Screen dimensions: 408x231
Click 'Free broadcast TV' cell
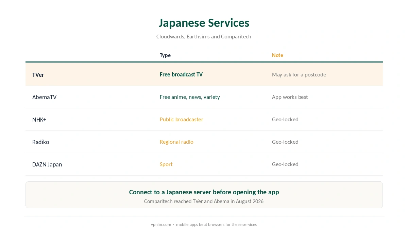181,74
